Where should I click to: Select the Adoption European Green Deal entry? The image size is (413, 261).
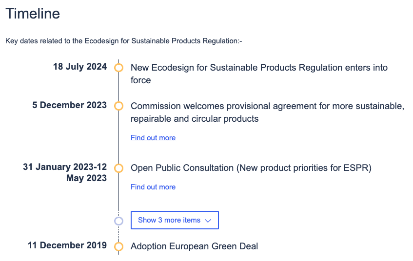click(x=194, y=246)
